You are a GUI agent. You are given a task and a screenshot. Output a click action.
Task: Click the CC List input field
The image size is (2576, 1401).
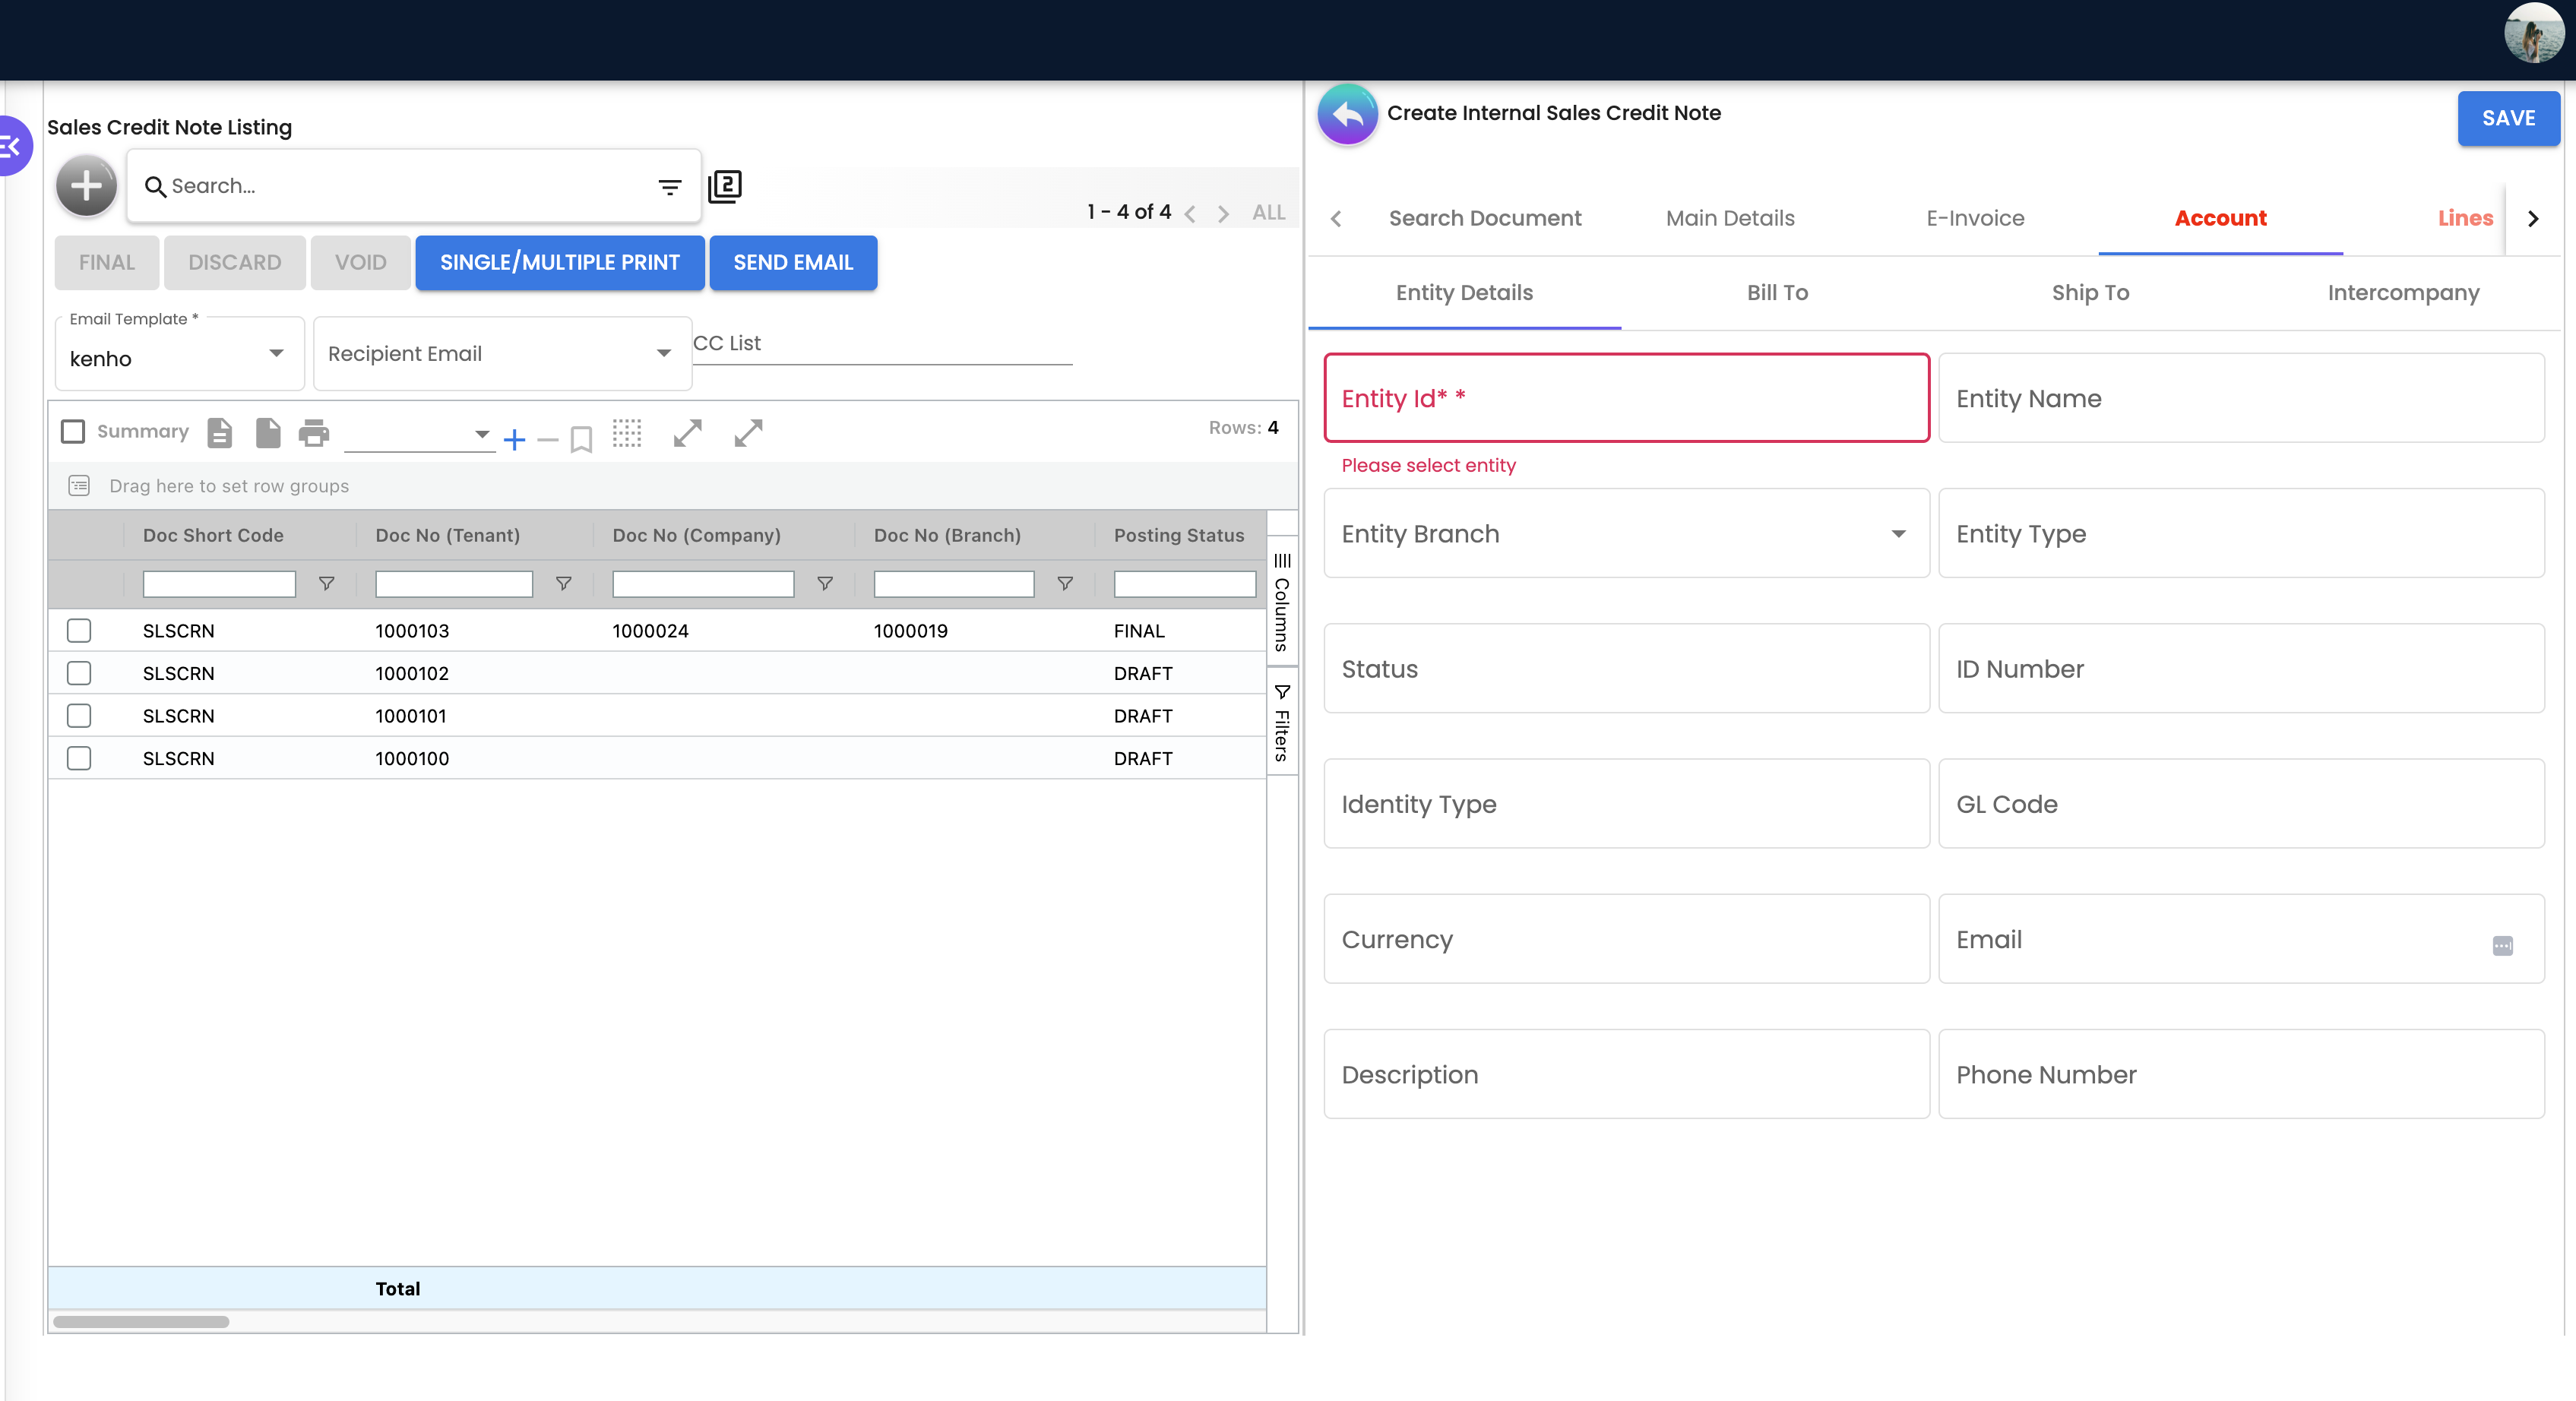point(882,344)
